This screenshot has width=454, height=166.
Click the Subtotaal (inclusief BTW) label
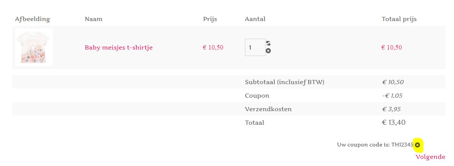pos(284,82)
